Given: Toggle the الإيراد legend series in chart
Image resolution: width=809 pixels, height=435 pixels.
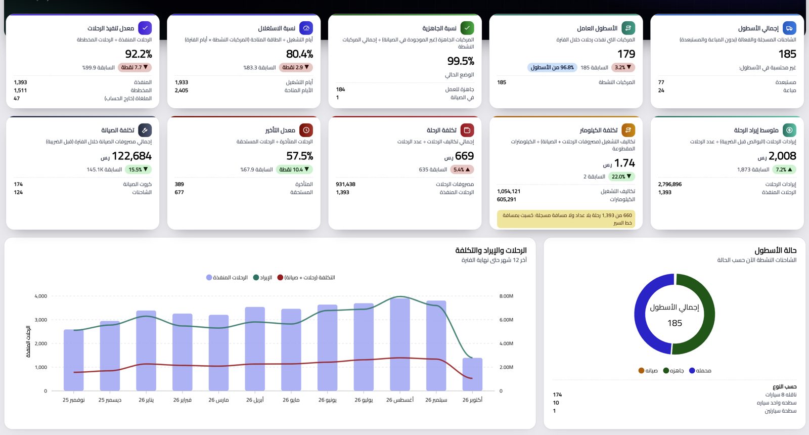Looking at the screenshot, I should 263,278.
